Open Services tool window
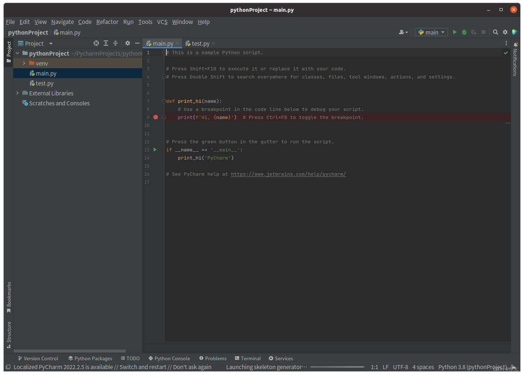The height and width of the screenshot is (375, 524). pyautogui.click(x=281, y=358)
